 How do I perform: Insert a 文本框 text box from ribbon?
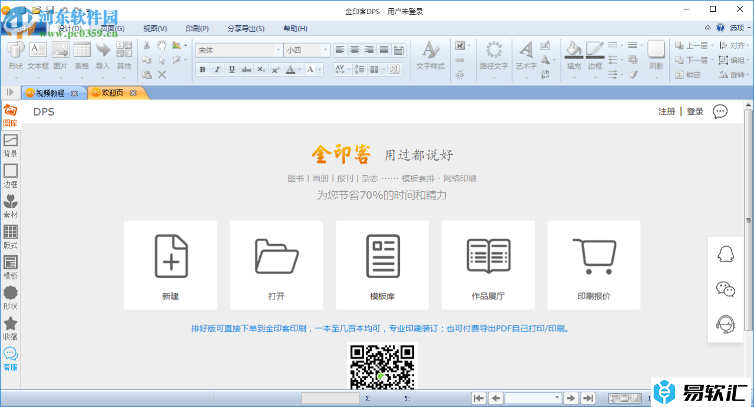point(38,56)
